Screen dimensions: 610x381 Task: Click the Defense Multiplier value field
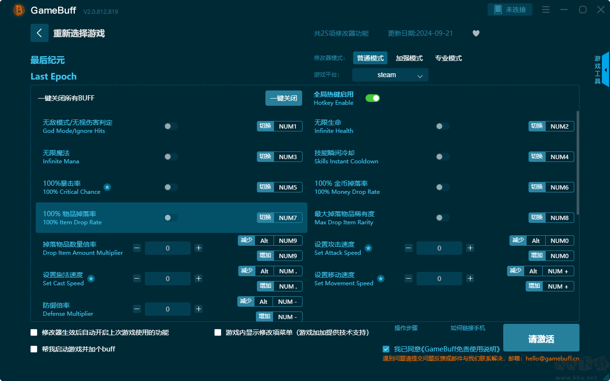pos(168,309)
